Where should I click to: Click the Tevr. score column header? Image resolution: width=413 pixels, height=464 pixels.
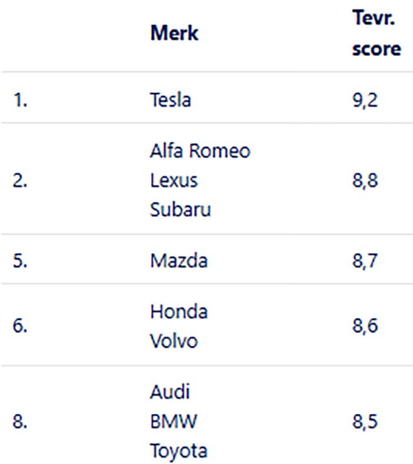(x=376, y=33)
